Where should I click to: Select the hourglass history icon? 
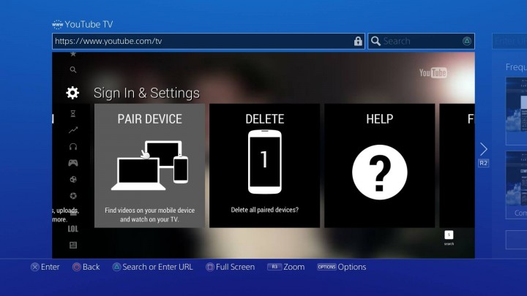[72, 114]
